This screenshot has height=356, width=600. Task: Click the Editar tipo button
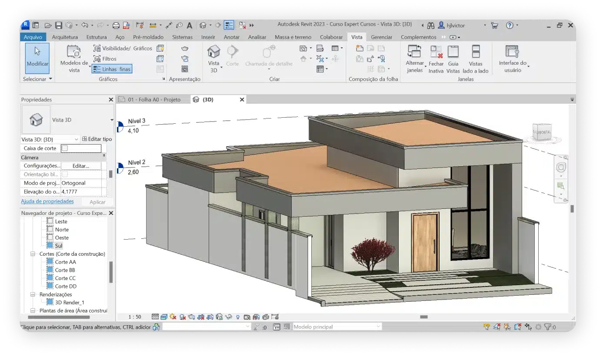click(x=97, y=139)
